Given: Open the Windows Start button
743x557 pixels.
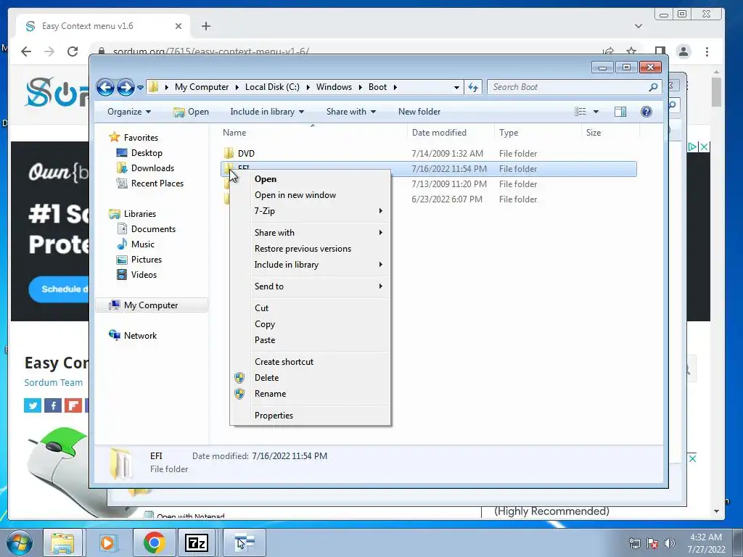Looking at the screenshot, I should click(19, 542).
